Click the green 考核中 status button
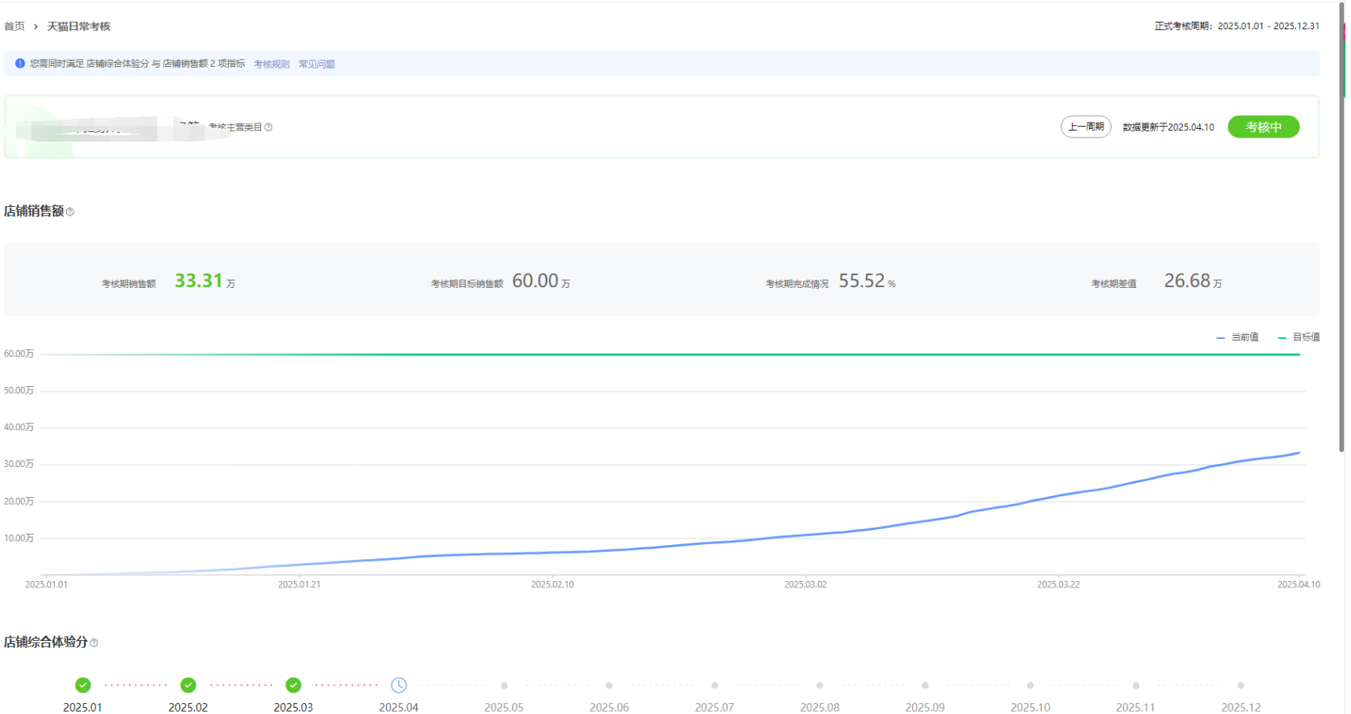 click(x=1263, y=127)
